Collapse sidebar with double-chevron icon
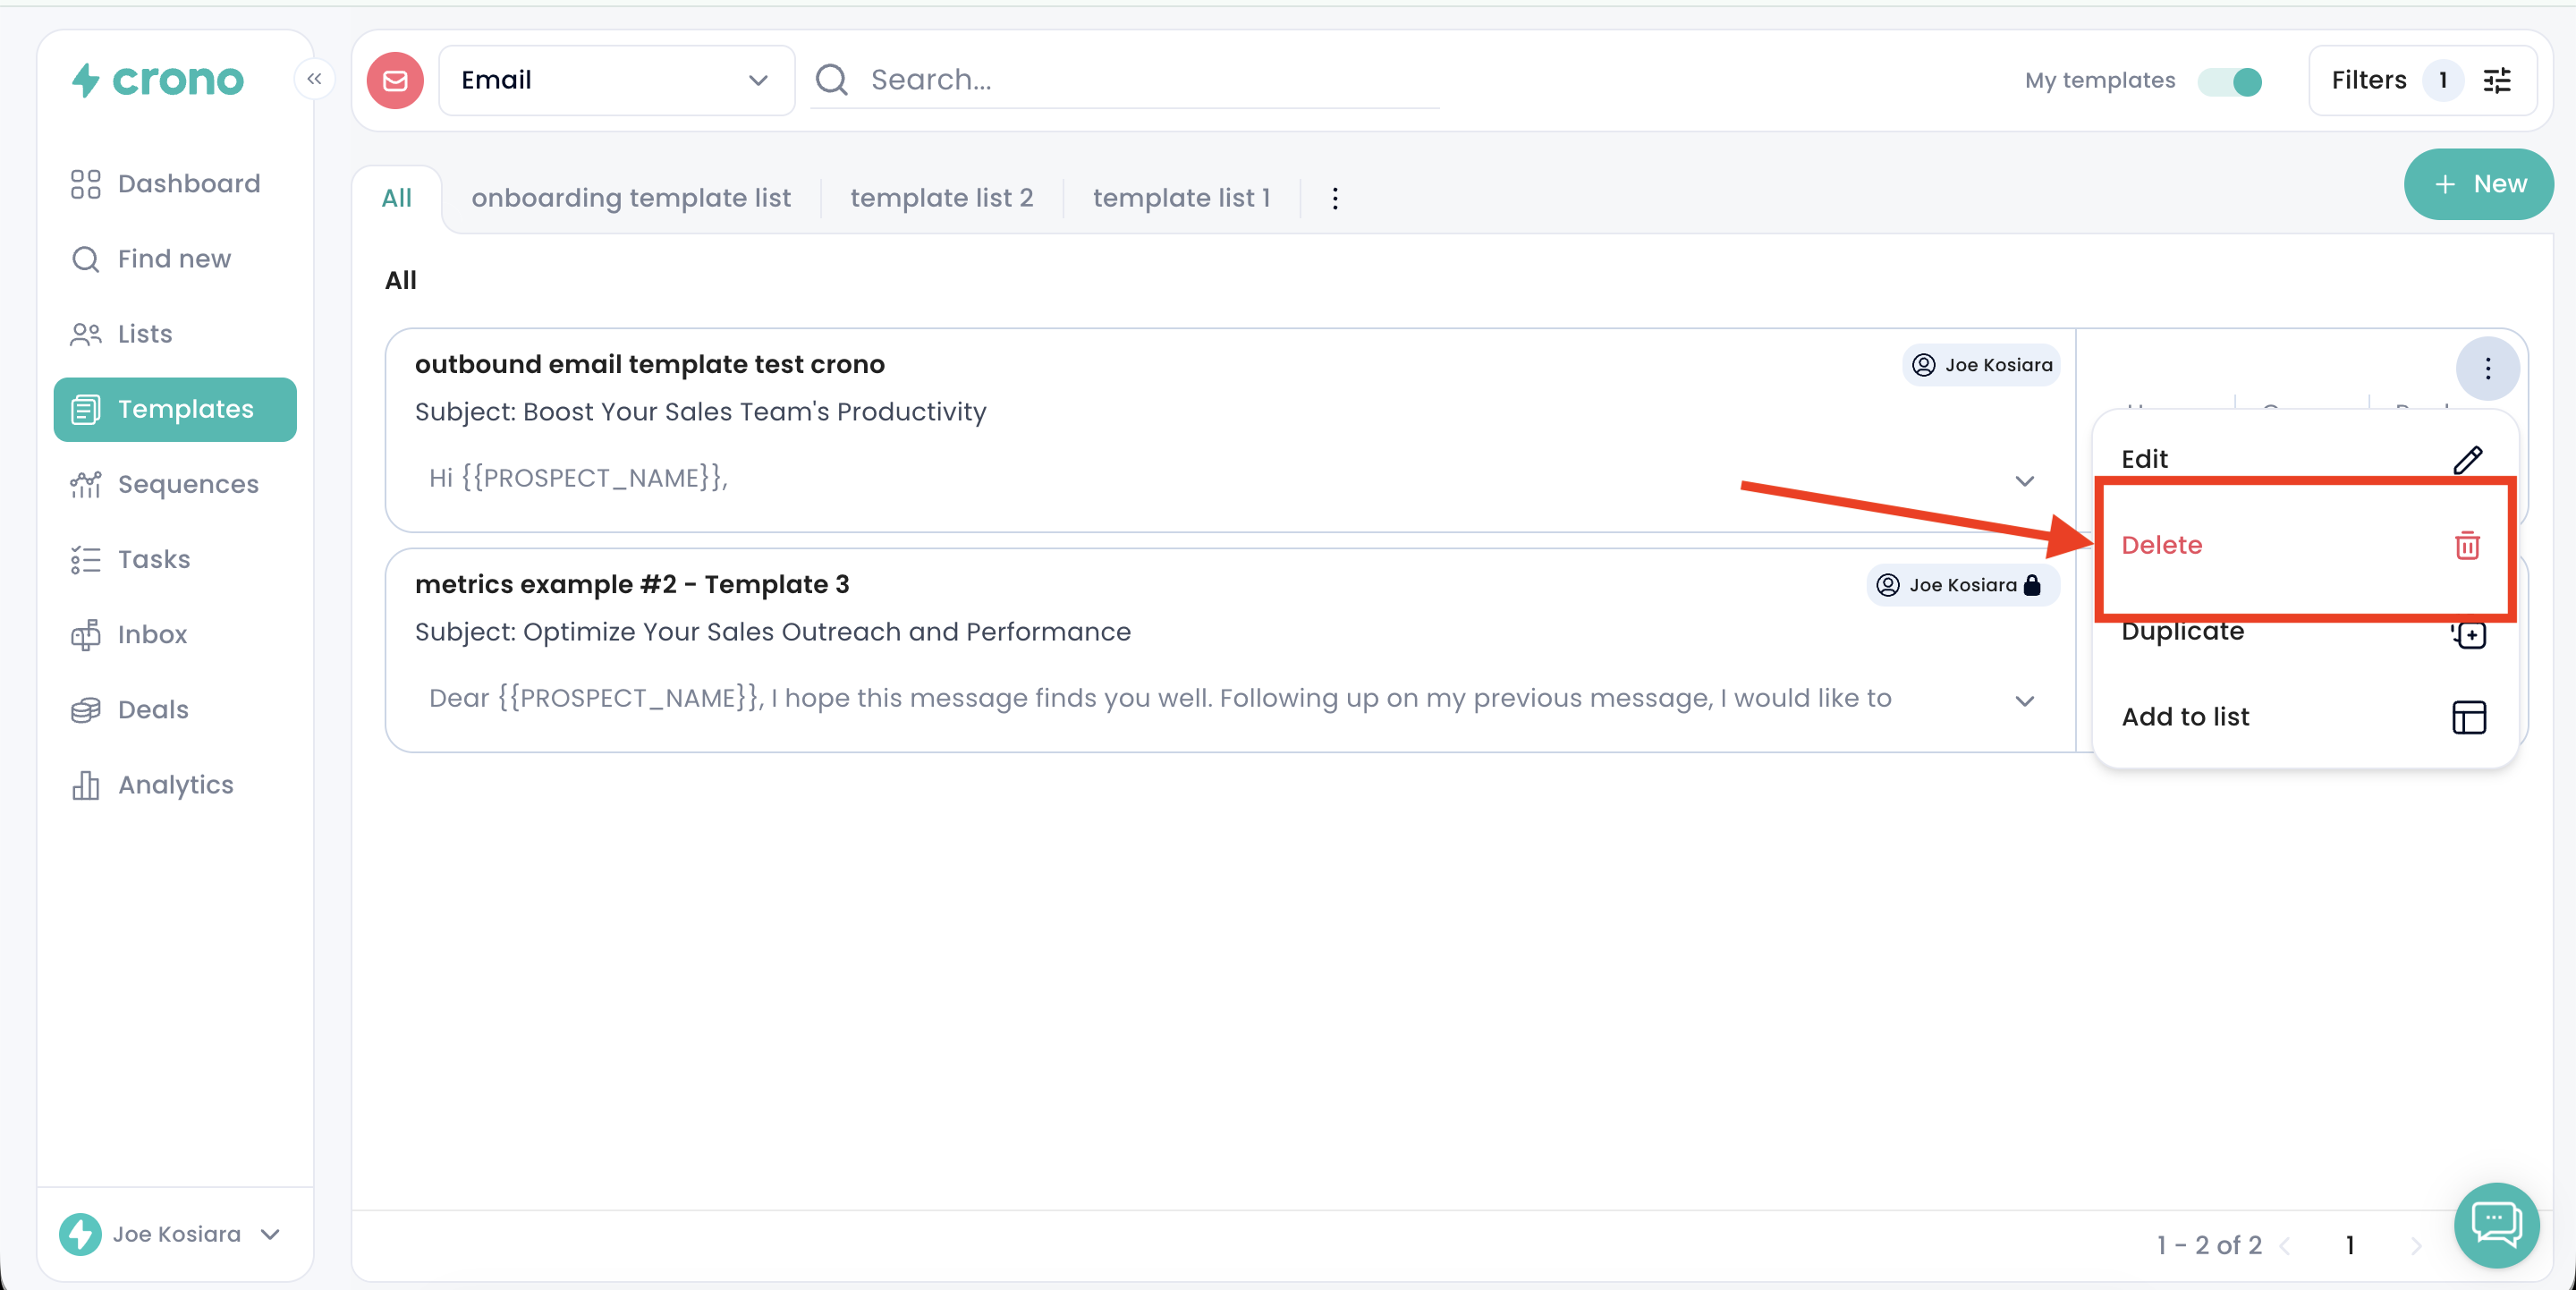This screenshot has height=1290, width=2576. pos(314,79)
